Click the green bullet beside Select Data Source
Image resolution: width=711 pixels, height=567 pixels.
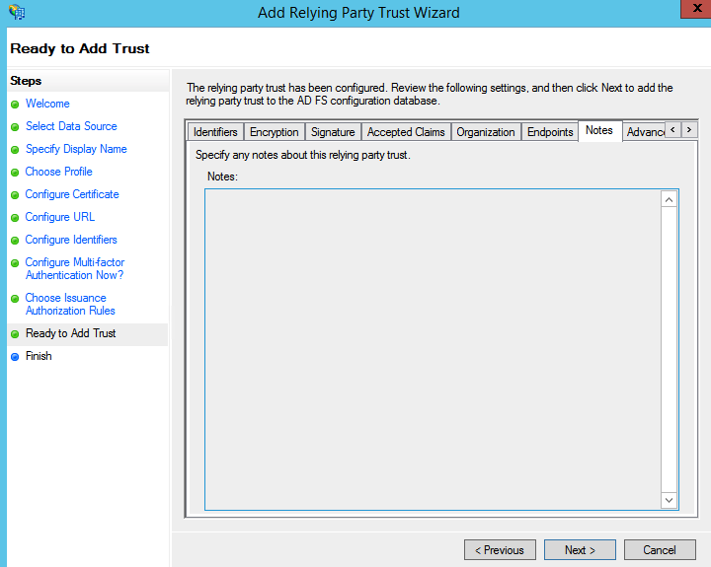pos(15,127)
